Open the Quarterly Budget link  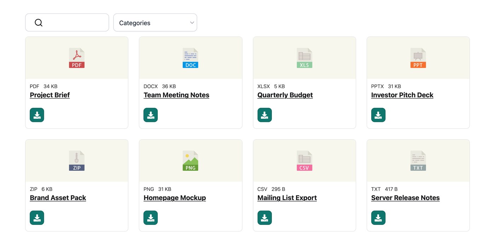pos(285,95)
